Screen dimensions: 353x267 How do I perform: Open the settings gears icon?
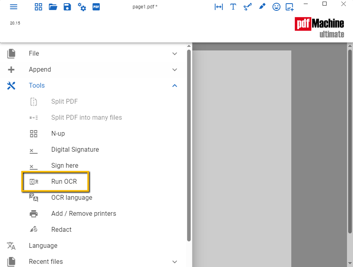click(x=82, y=7)
